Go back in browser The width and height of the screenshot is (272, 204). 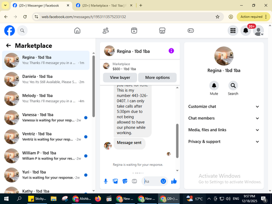click(x=6, y=17)
